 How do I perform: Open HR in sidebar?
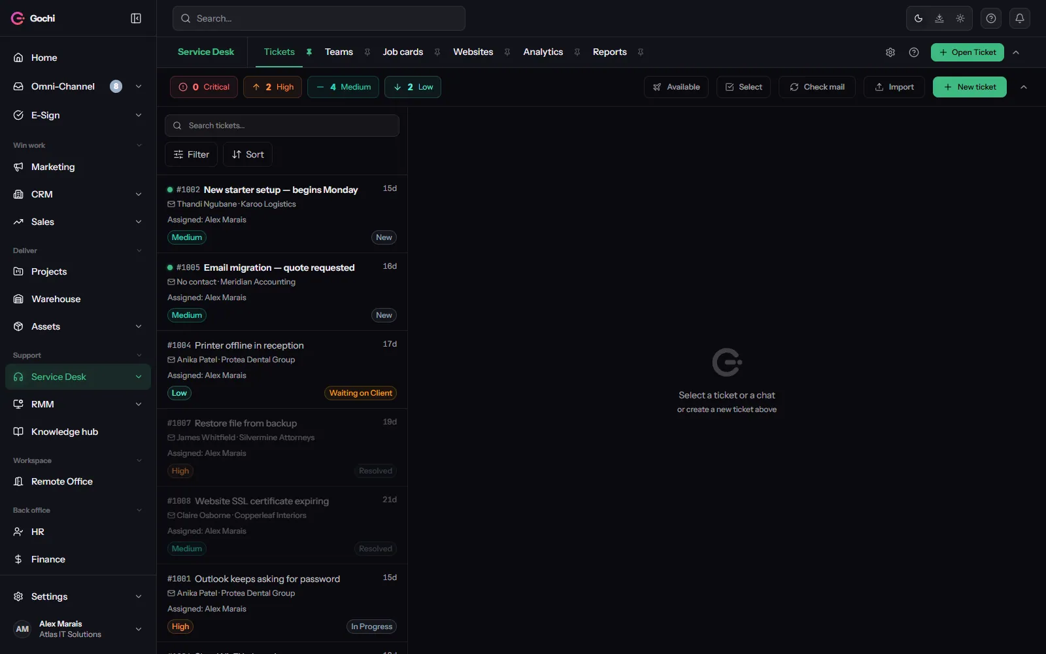(x=78, y=532)
